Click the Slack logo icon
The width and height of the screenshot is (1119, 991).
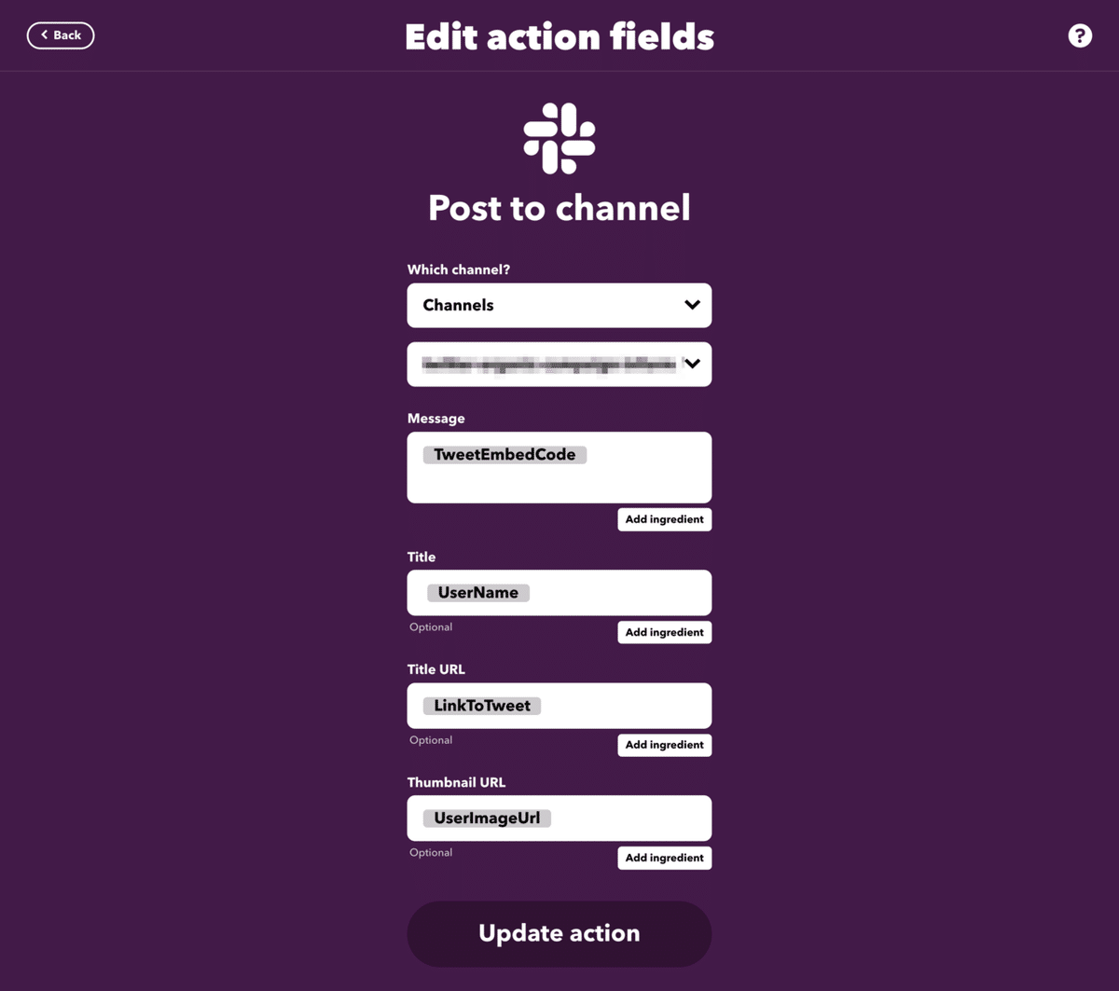(x=559, y=139)
